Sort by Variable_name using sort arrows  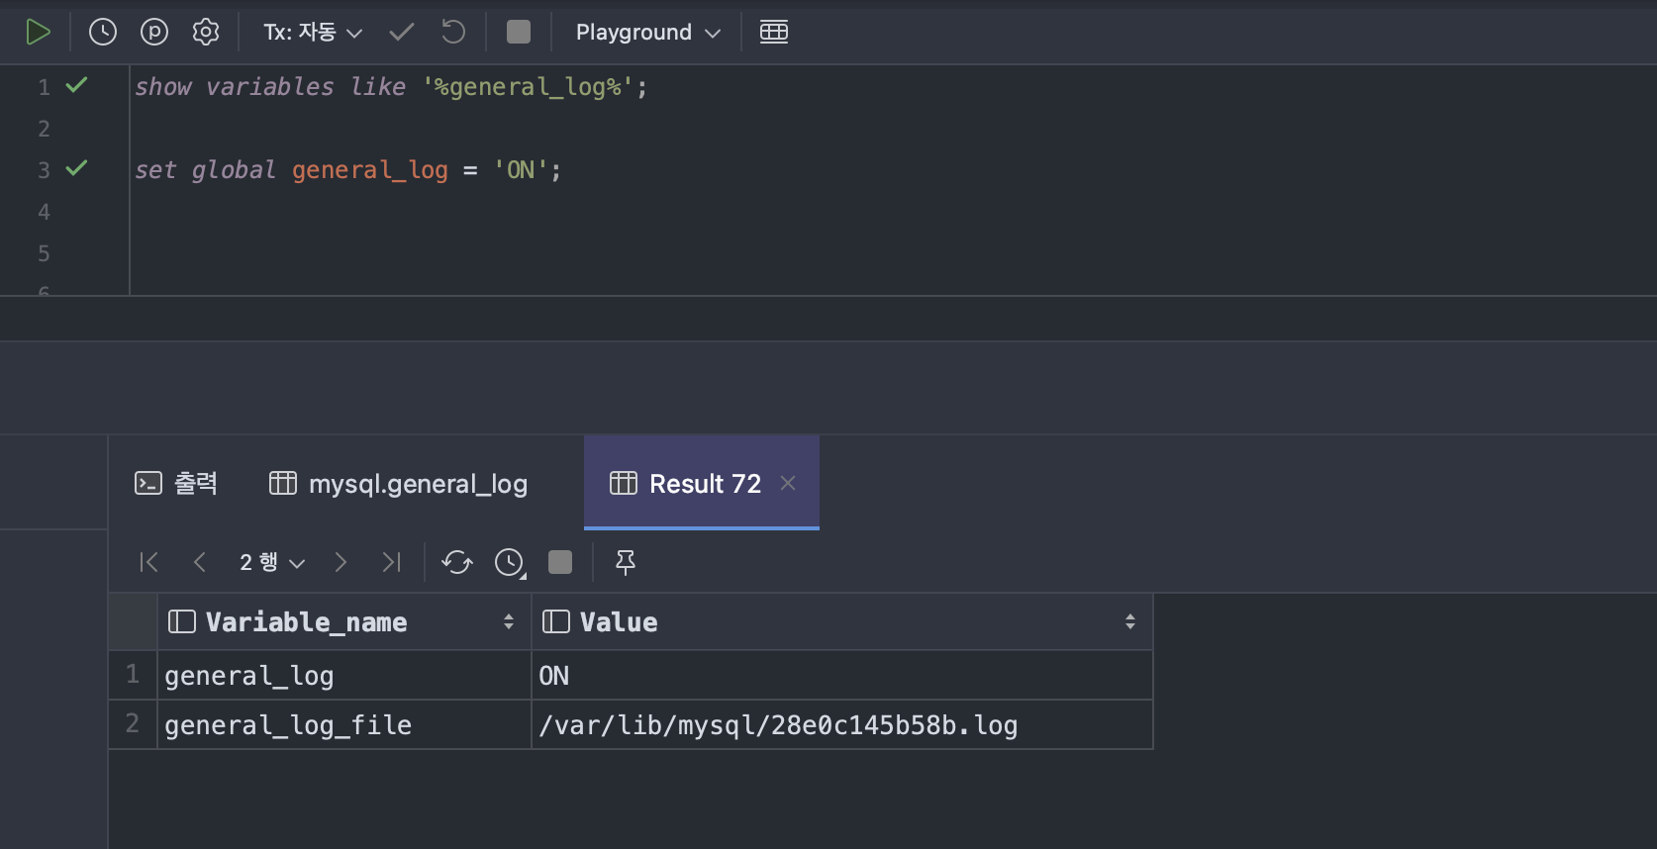point(509,621)
